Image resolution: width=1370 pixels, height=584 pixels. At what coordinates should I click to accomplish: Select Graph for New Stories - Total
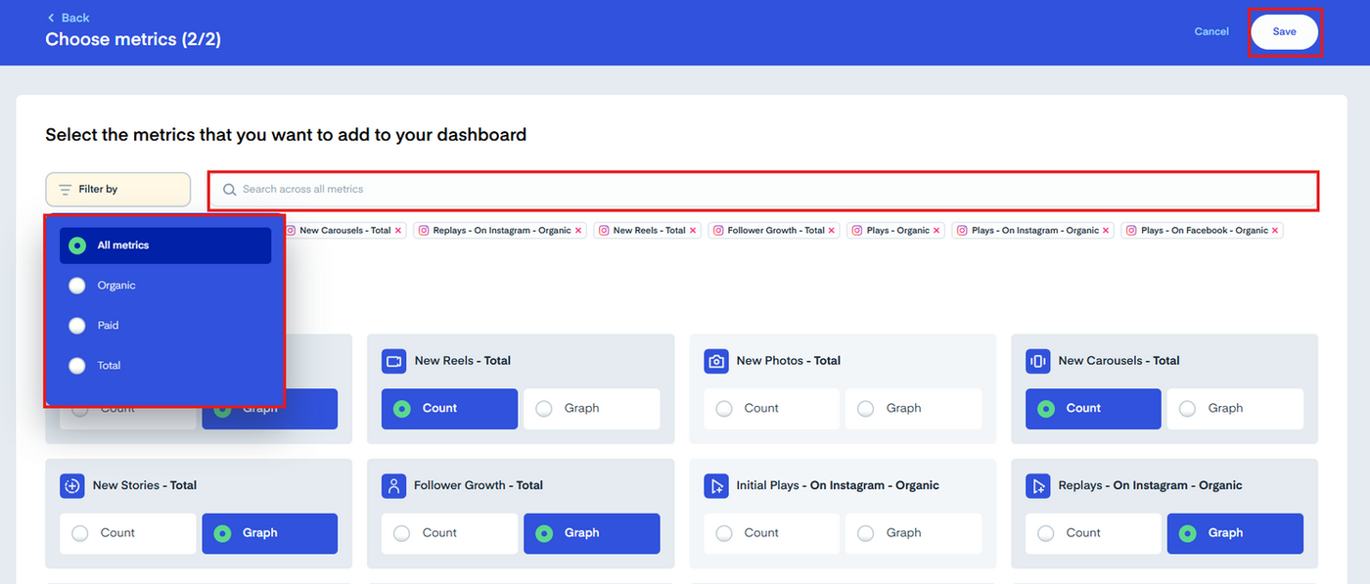pos(270,533)
